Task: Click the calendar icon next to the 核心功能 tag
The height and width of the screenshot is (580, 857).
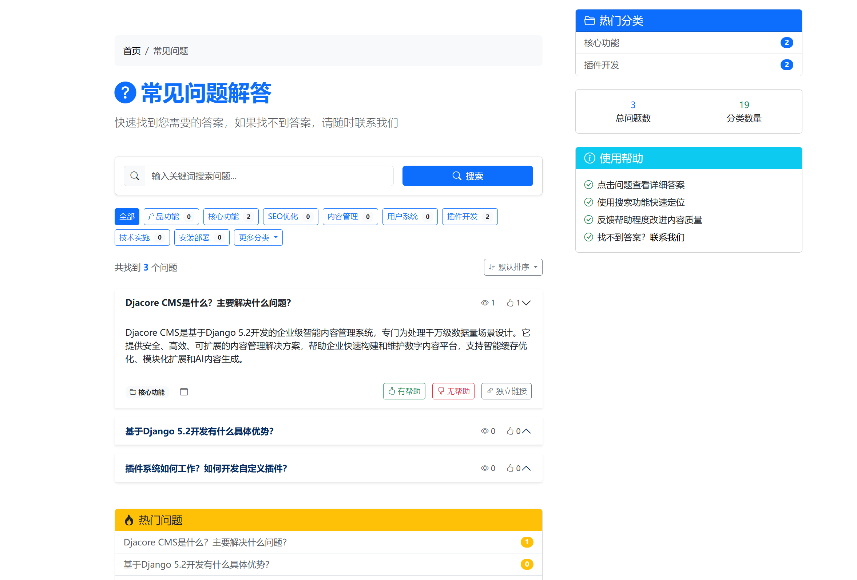Action: click(184, 391)
